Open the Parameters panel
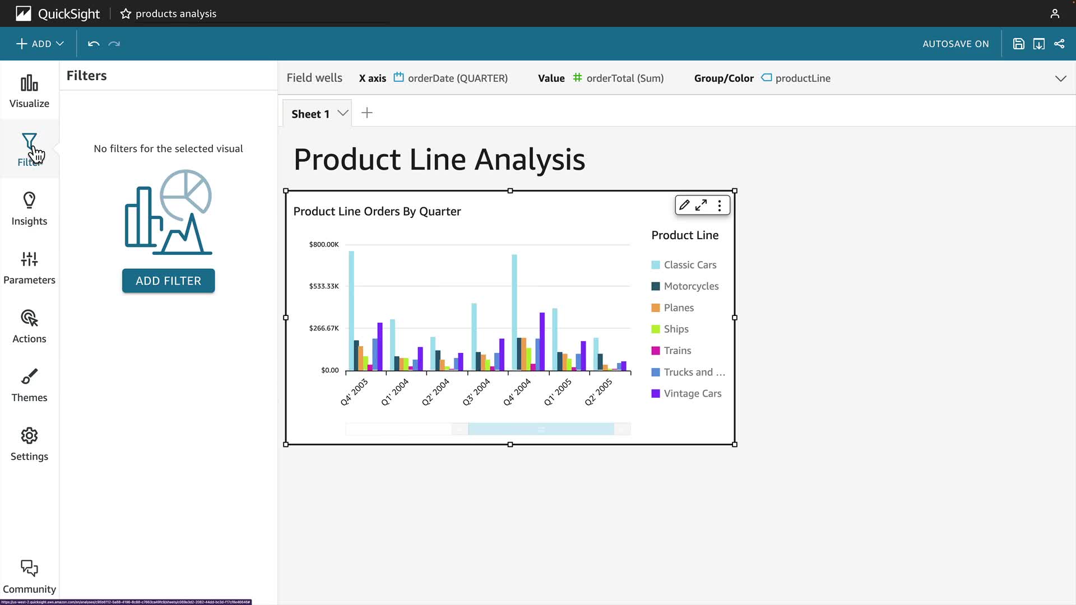 click(x=29, y=267)
